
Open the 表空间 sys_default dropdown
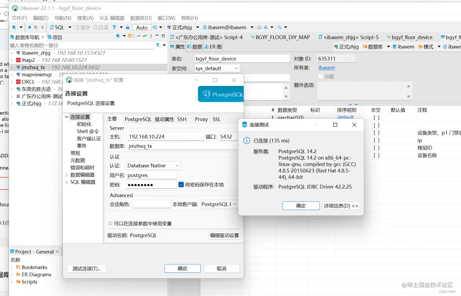pos(217,68)
